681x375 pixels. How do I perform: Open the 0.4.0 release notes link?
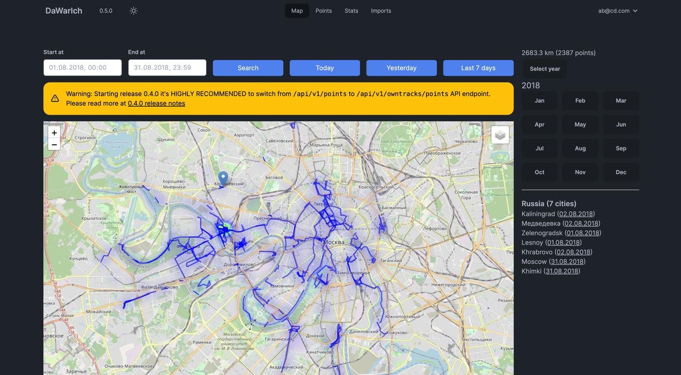[156, 103]
